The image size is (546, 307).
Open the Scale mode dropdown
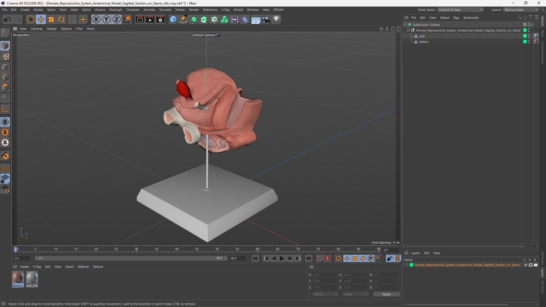[x=356, y=294]
